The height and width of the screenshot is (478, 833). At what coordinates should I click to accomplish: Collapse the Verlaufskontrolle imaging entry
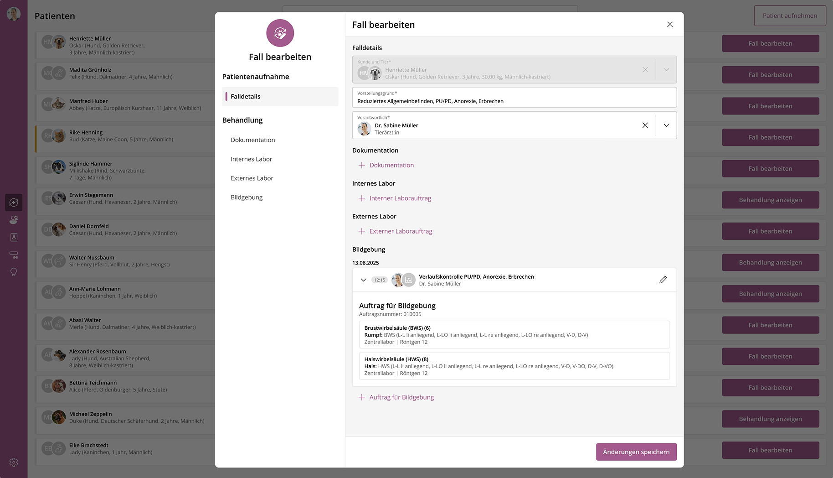[x=363, y=280]
